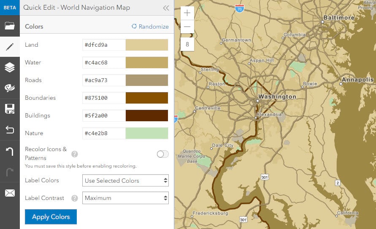Click the Annapolis label on the map

click(357, 80)
